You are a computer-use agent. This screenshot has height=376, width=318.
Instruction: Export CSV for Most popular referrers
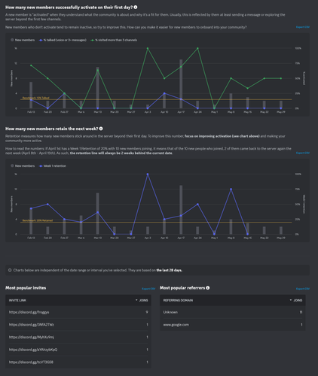coord(303,289)
